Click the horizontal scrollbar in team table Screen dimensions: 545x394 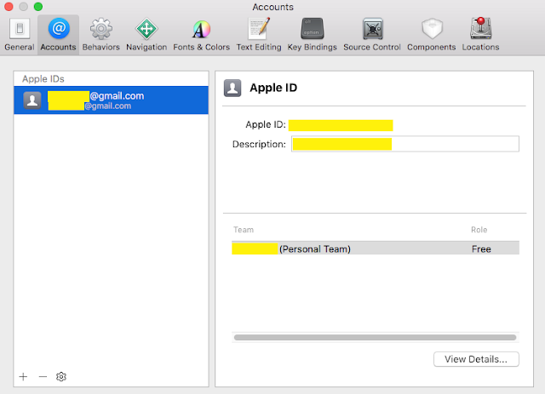375,337
